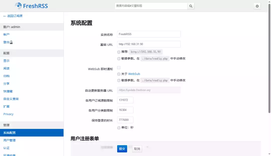Click the 取消 button
Screen dimensions: 271x156
point(137,148)
